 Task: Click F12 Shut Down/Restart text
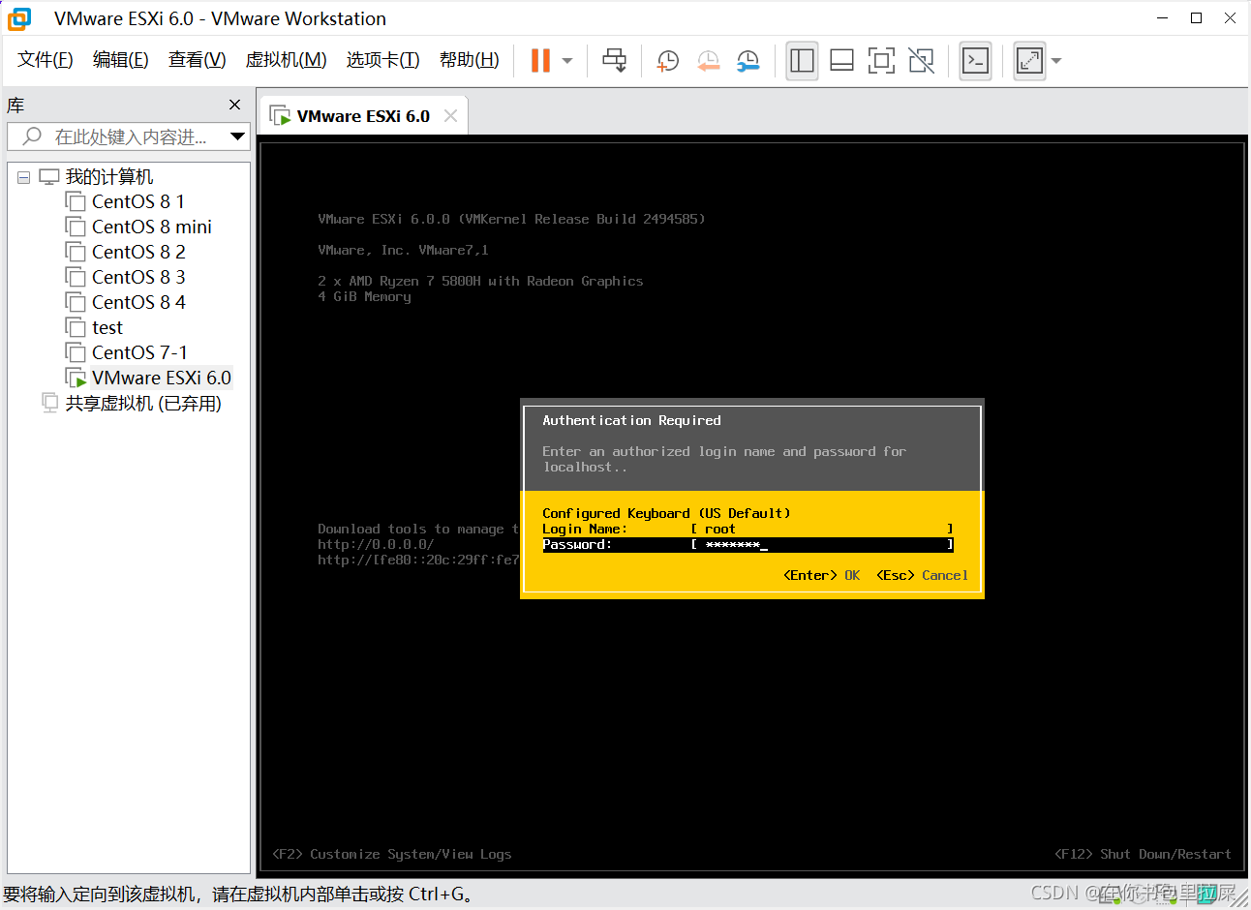point(1143,854)
